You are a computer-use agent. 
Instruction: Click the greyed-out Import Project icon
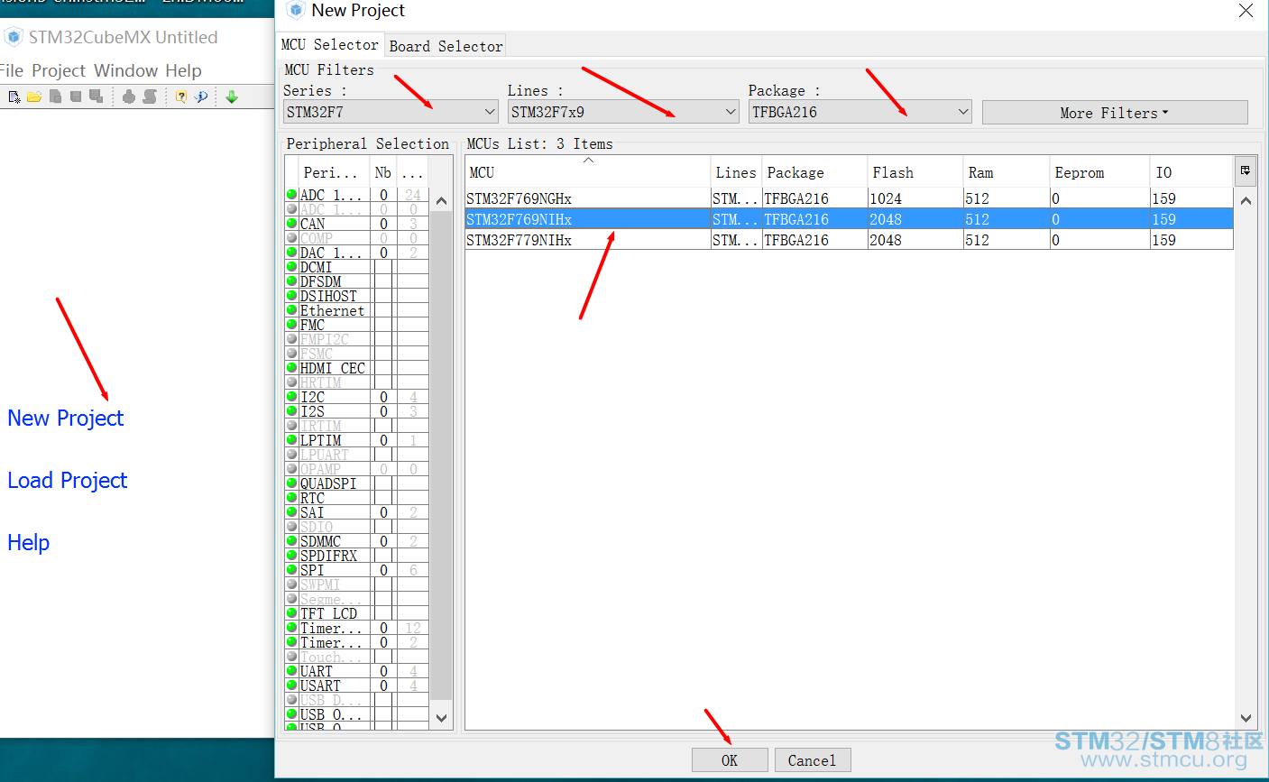55,97
